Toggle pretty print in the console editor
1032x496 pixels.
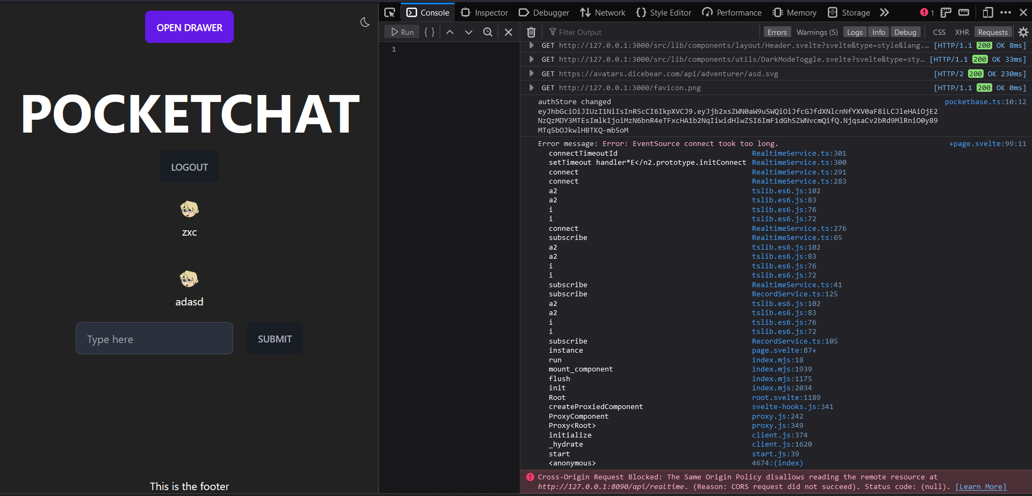click(429, 32)
